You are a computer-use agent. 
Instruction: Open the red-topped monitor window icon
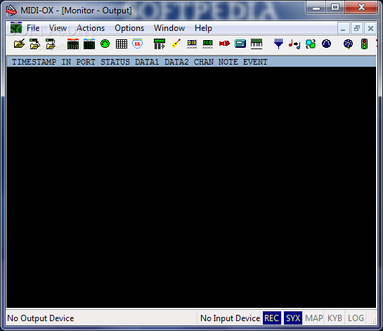pos(73,44)
